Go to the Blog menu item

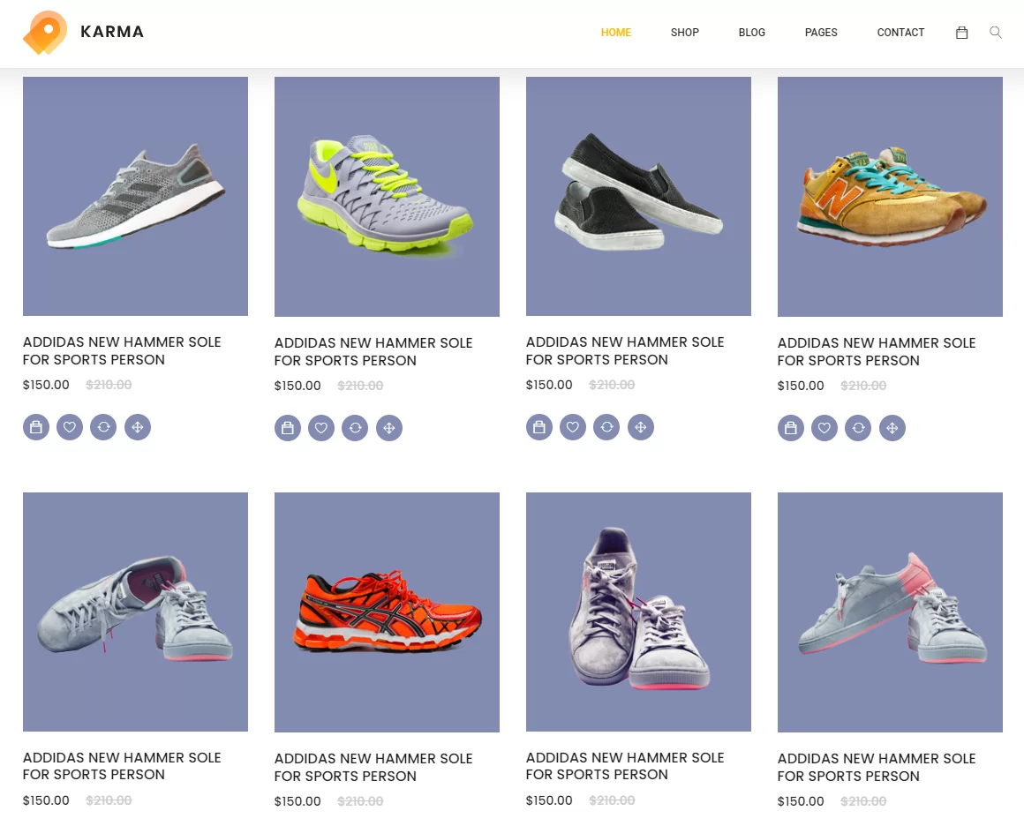[752, 32]
